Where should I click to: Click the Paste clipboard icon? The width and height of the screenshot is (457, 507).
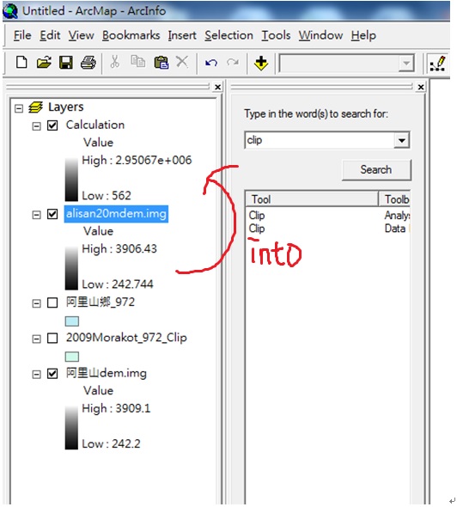161,62
